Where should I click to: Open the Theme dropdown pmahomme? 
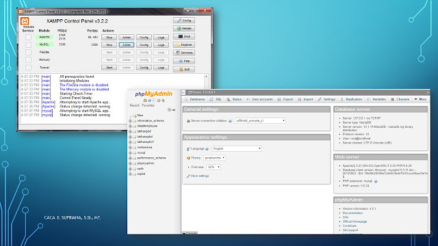tap(214, 158)
